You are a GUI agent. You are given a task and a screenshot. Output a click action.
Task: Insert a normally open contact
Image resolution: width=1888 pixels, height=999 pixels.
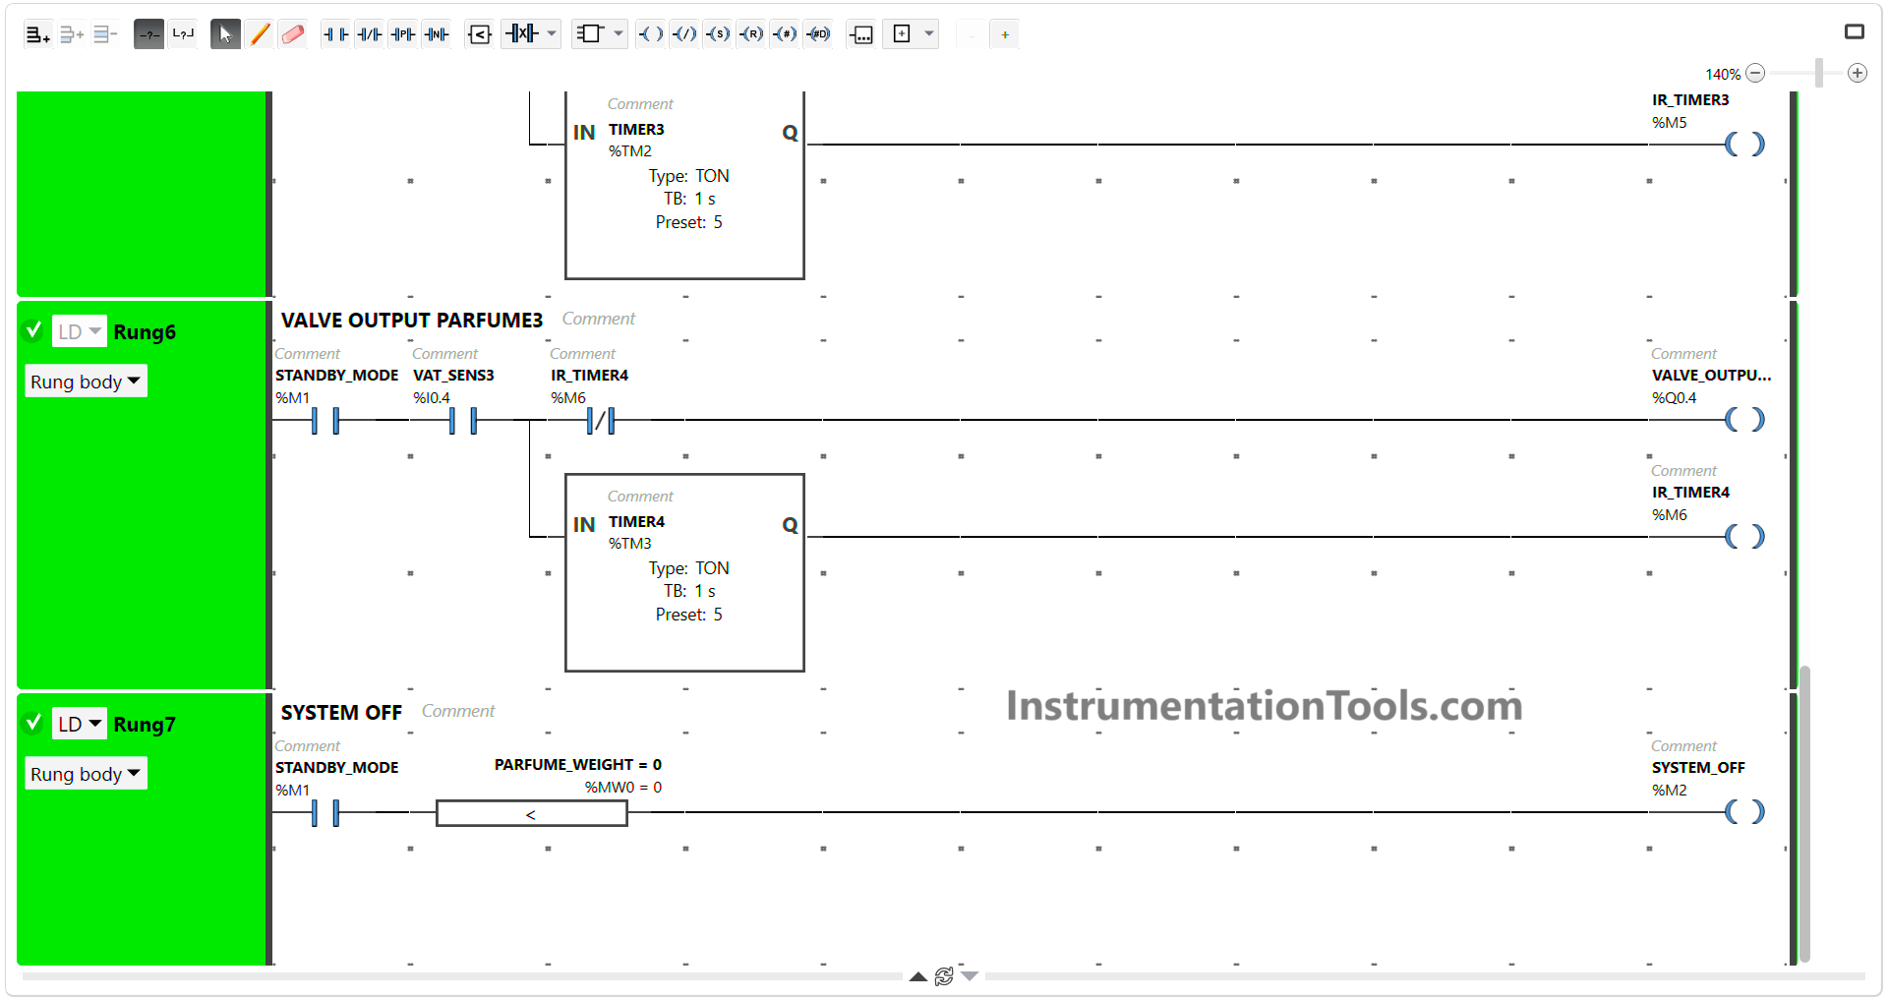click(x=335, y=34)
